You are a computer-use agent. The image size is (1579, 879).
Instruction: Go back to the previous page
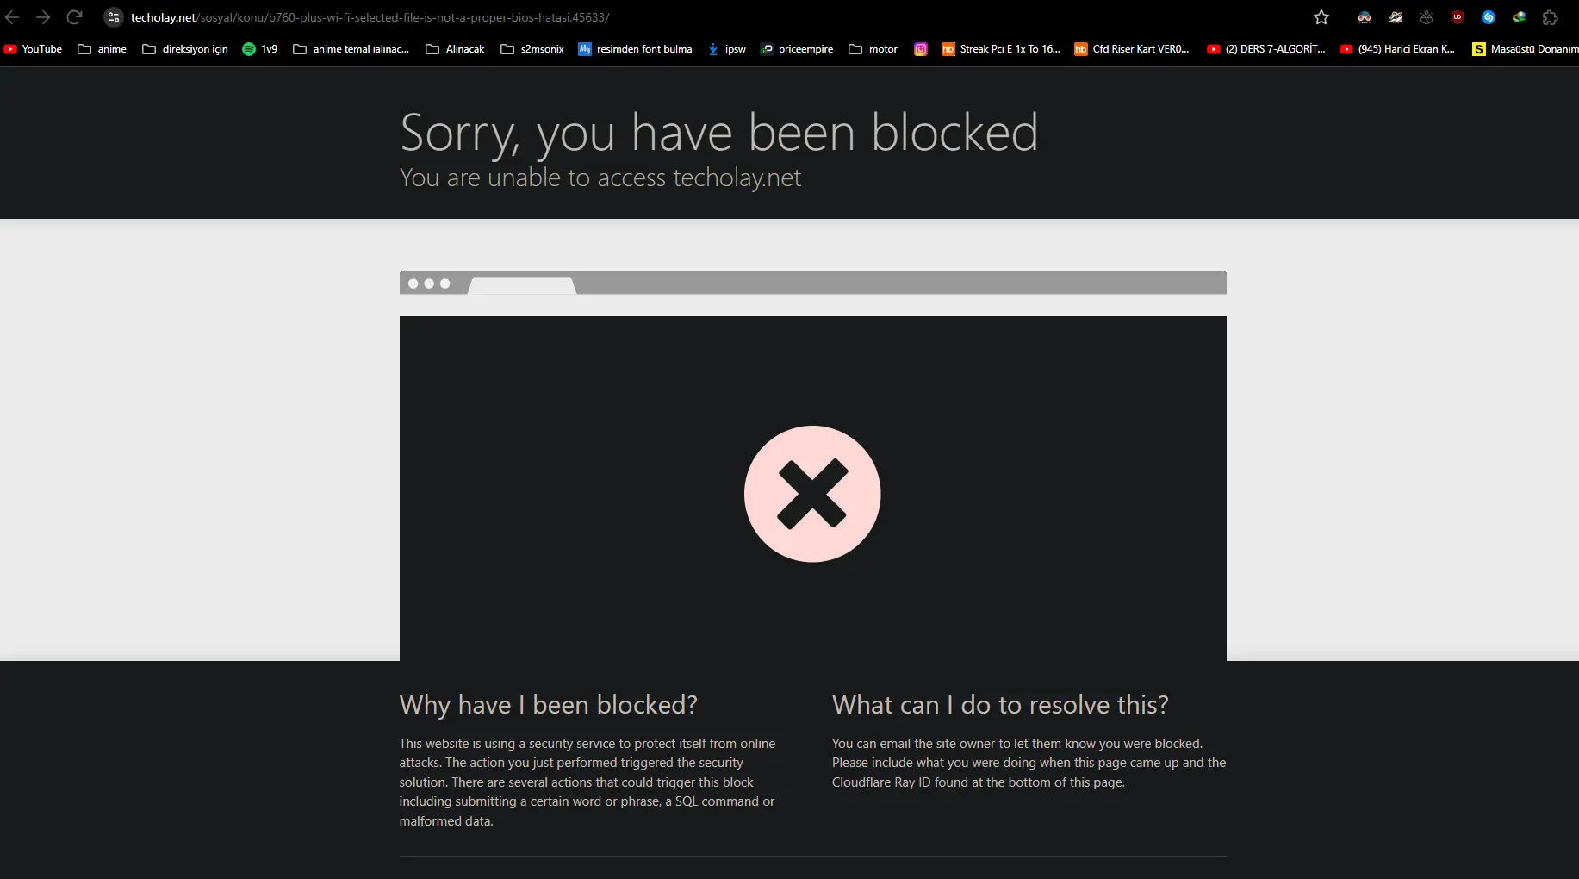click(12, 17)
